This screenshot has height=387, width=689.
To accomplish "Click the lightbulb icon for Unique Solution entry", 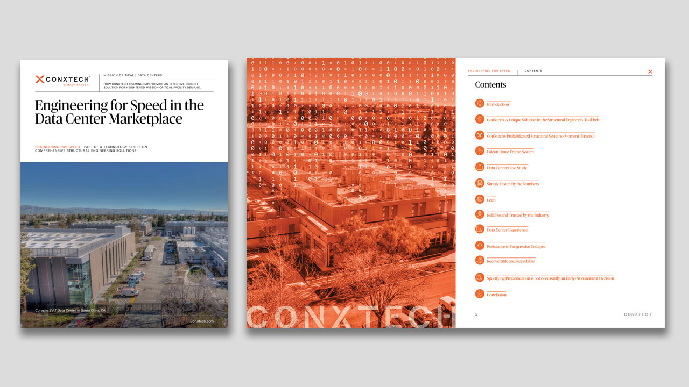I will [480, 119].
